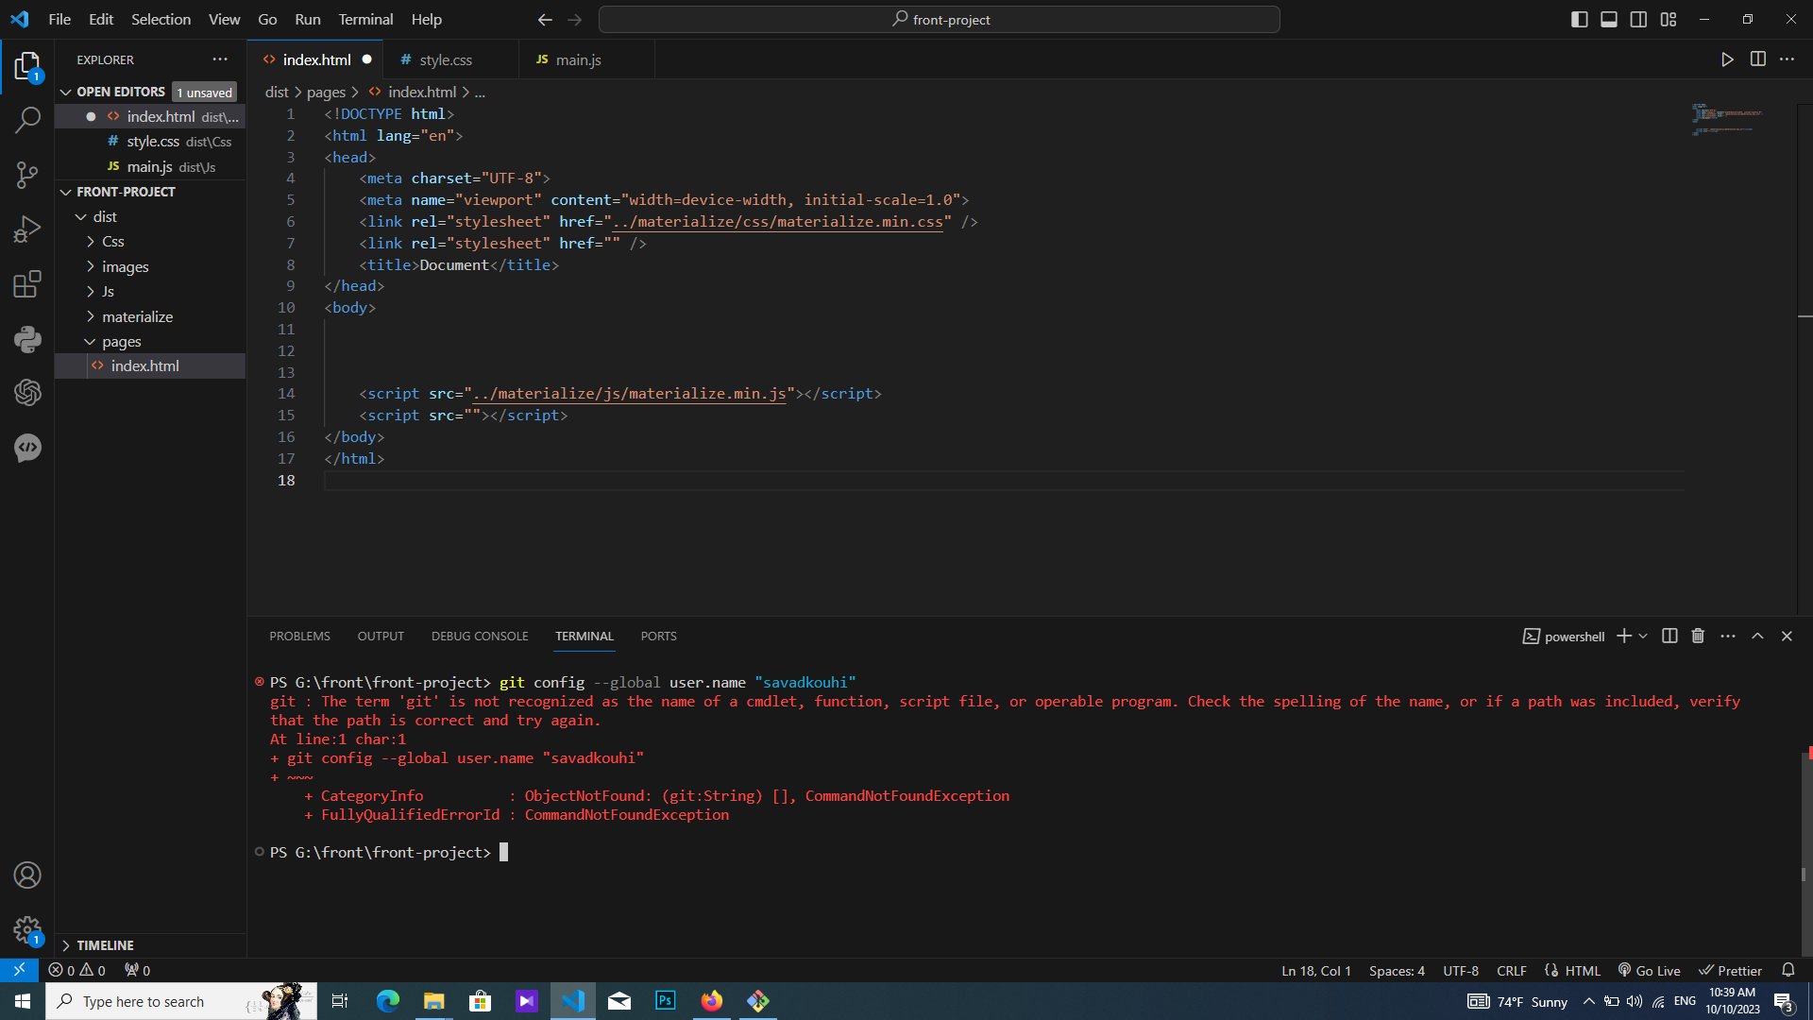Open the Terminal menu
Image resolution: width=1813 pixels, height=1020 pixels.
pos(365,19)
